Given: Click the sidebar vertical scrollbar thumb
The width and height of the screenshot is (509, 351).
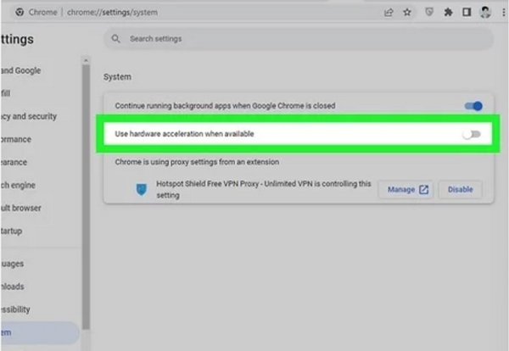Looking at the screenshot, I should point(86,198).
